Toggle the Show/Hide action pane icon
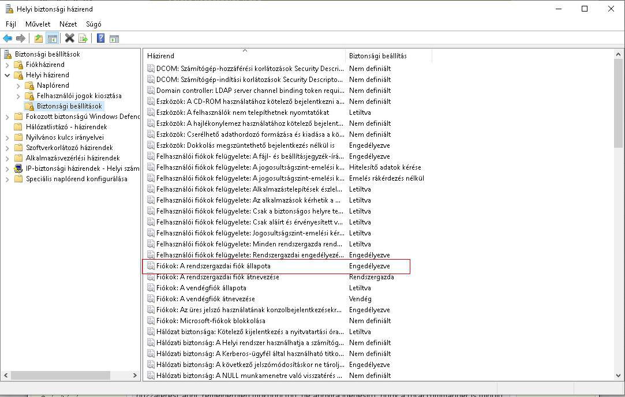Screen dimensions: 625x397 point(114,39)
